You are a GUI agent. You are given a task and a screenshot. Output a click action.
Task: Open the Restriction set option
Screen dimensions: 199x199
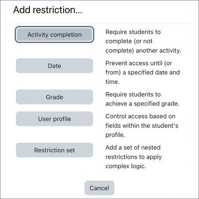(54, 150)
